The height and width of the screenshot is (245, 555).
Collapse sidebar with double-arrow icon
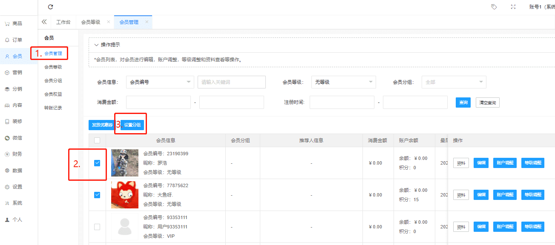click(44, 22)
